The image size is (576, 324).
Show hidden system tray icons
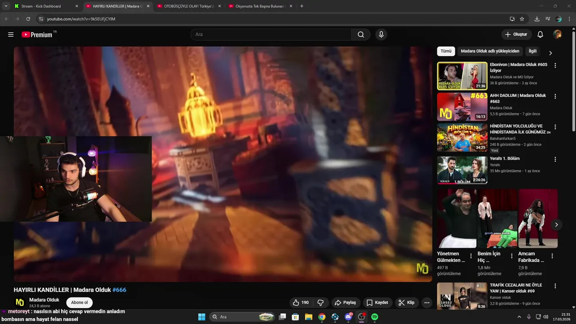click(x=519, y=317)
